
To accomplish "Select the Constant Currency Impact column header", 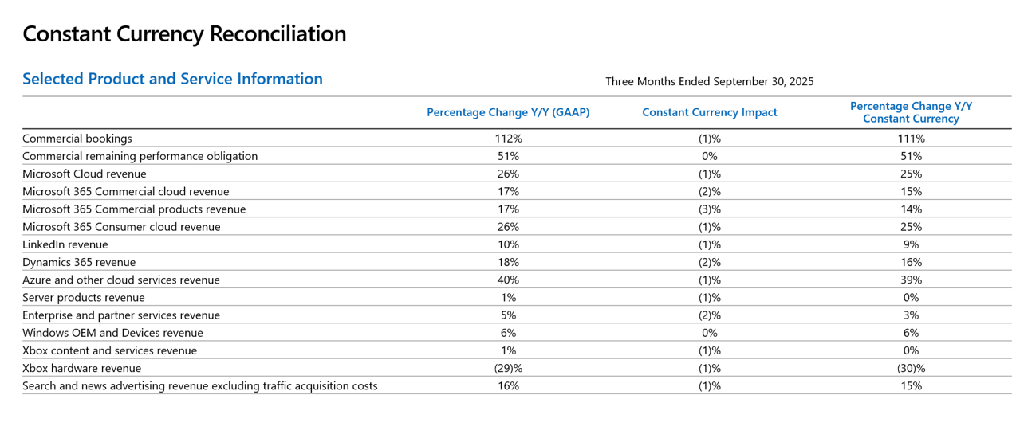I will point(709,112).
